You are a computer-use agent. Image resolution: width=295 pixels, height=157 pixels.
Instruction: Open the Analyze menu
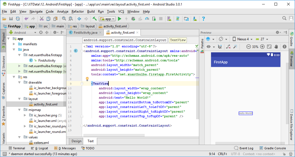(x=63, y=12)
